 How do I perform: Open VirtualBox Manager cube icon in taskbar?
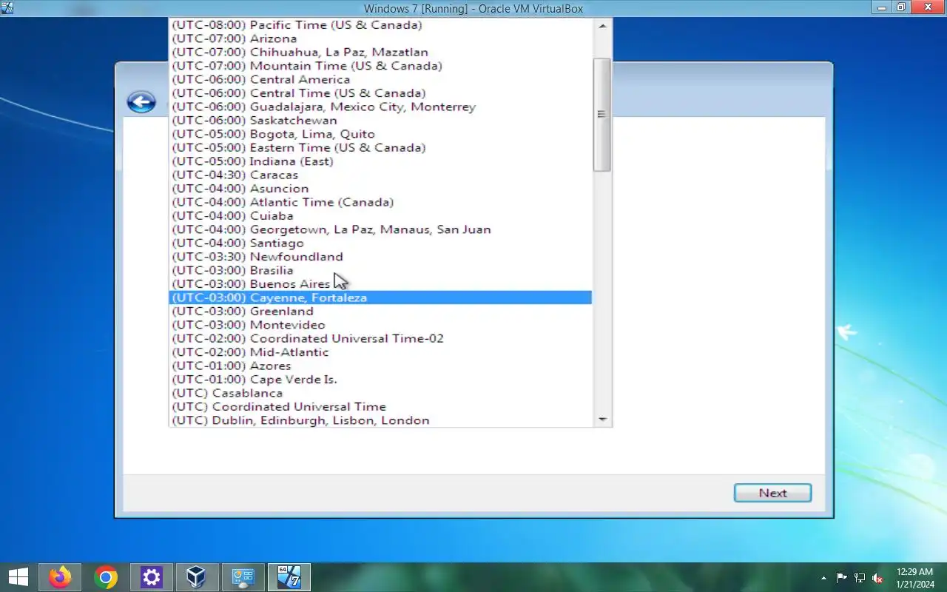[196, 577]
